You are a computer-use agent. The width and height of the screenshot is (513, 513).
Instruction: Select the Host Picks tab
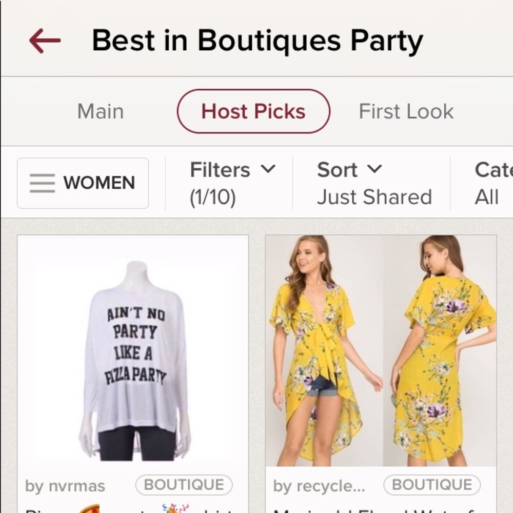pyautogui.click(x=253, y=111)
